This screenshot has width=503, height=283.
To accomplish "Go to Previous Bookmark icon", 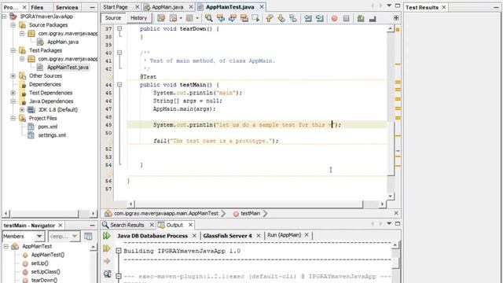I will pyautogui.click(x=270, y=18).
